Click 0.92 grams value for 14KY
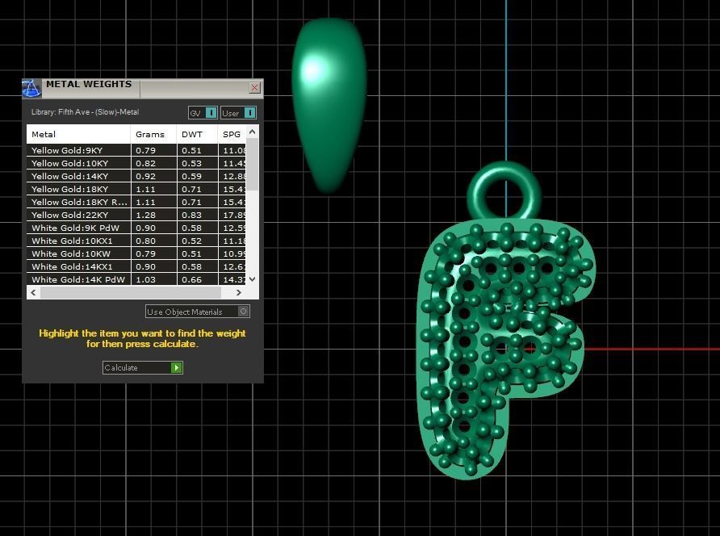 pyautogui.click(x=145, y=176)
